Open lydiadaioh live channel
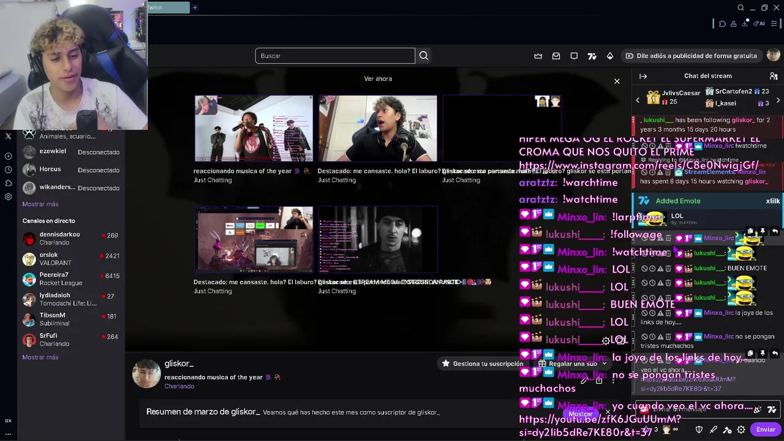This screenshot has width=784, height=441. pos(70,300)
